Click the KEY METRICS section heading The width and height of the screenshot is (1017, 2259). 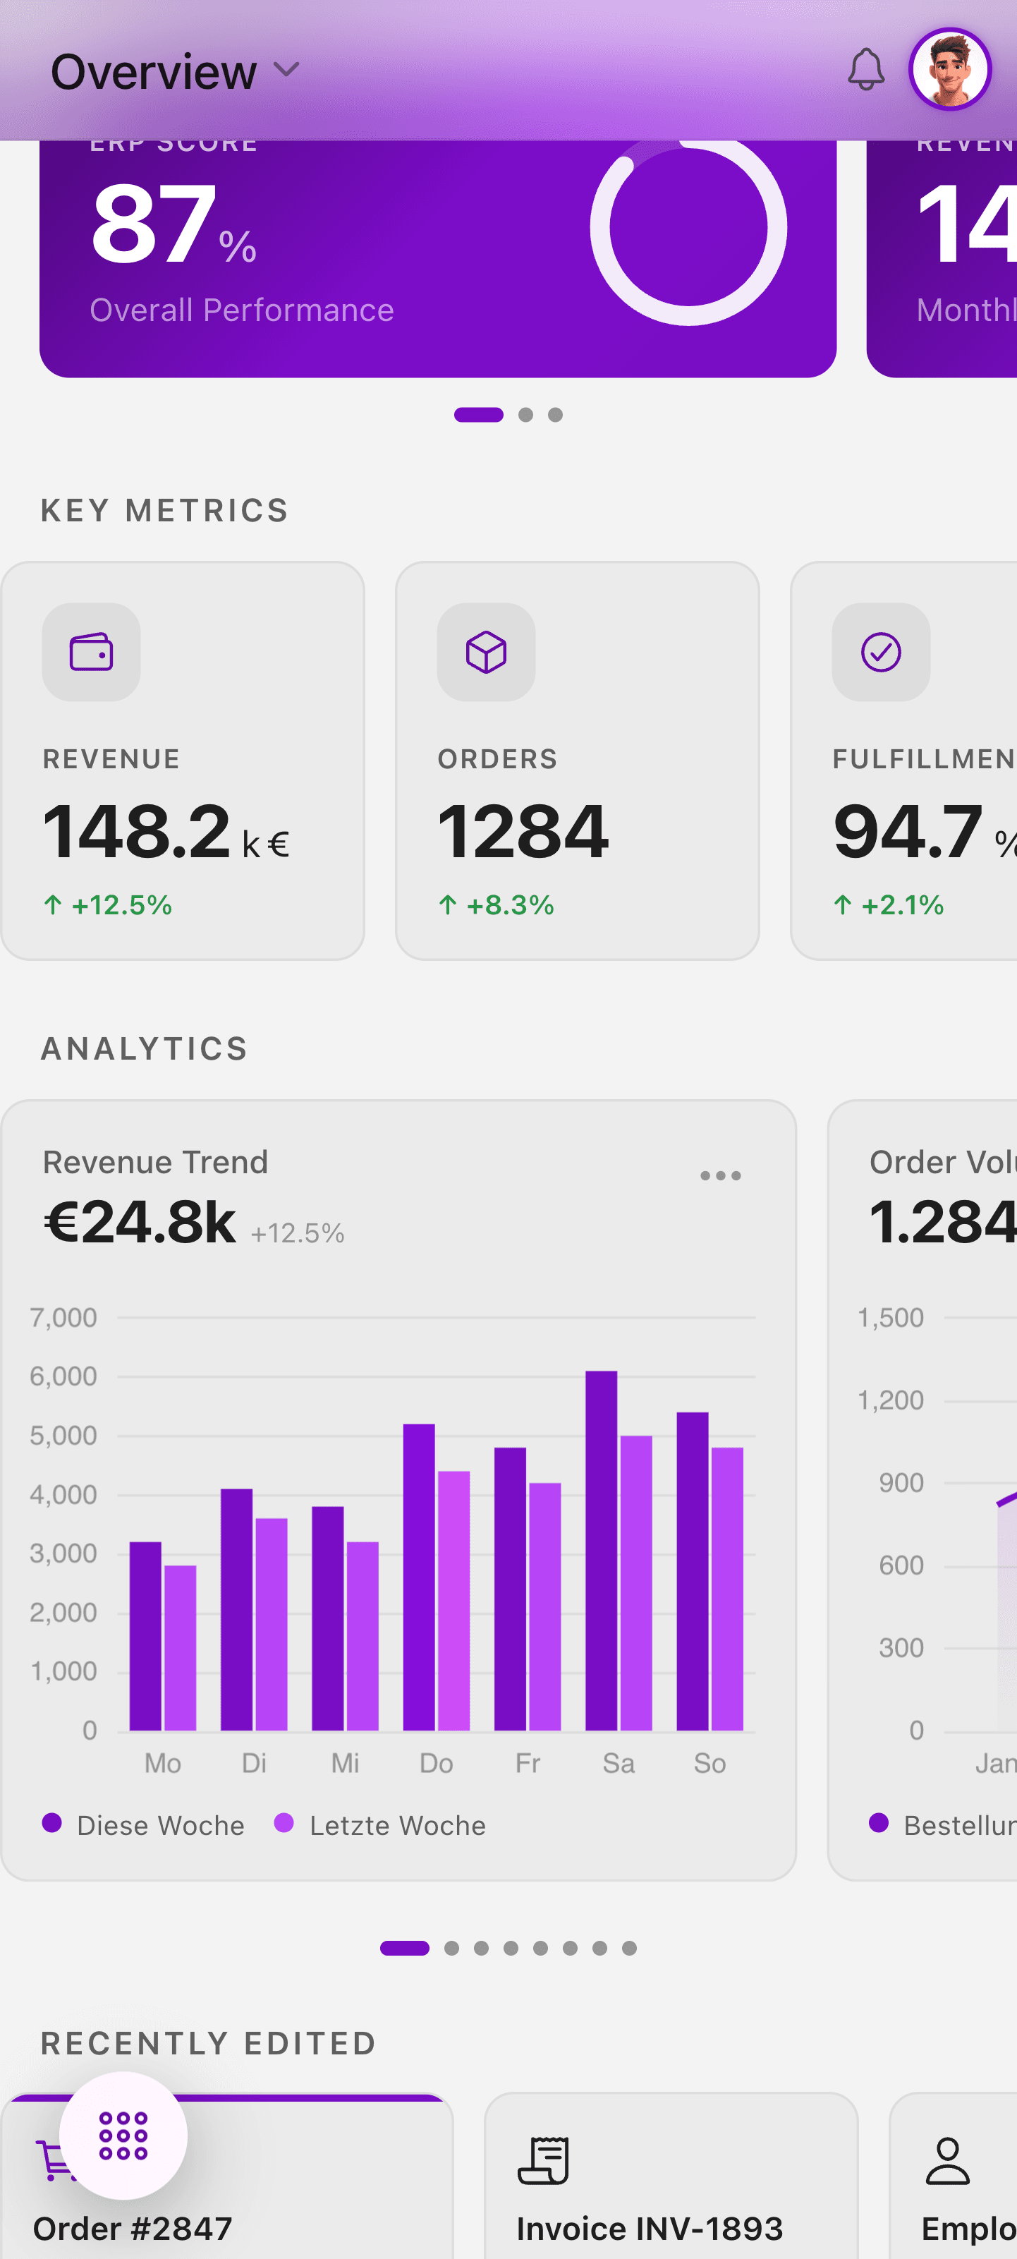pyautogui.click(x=165, y=509)
